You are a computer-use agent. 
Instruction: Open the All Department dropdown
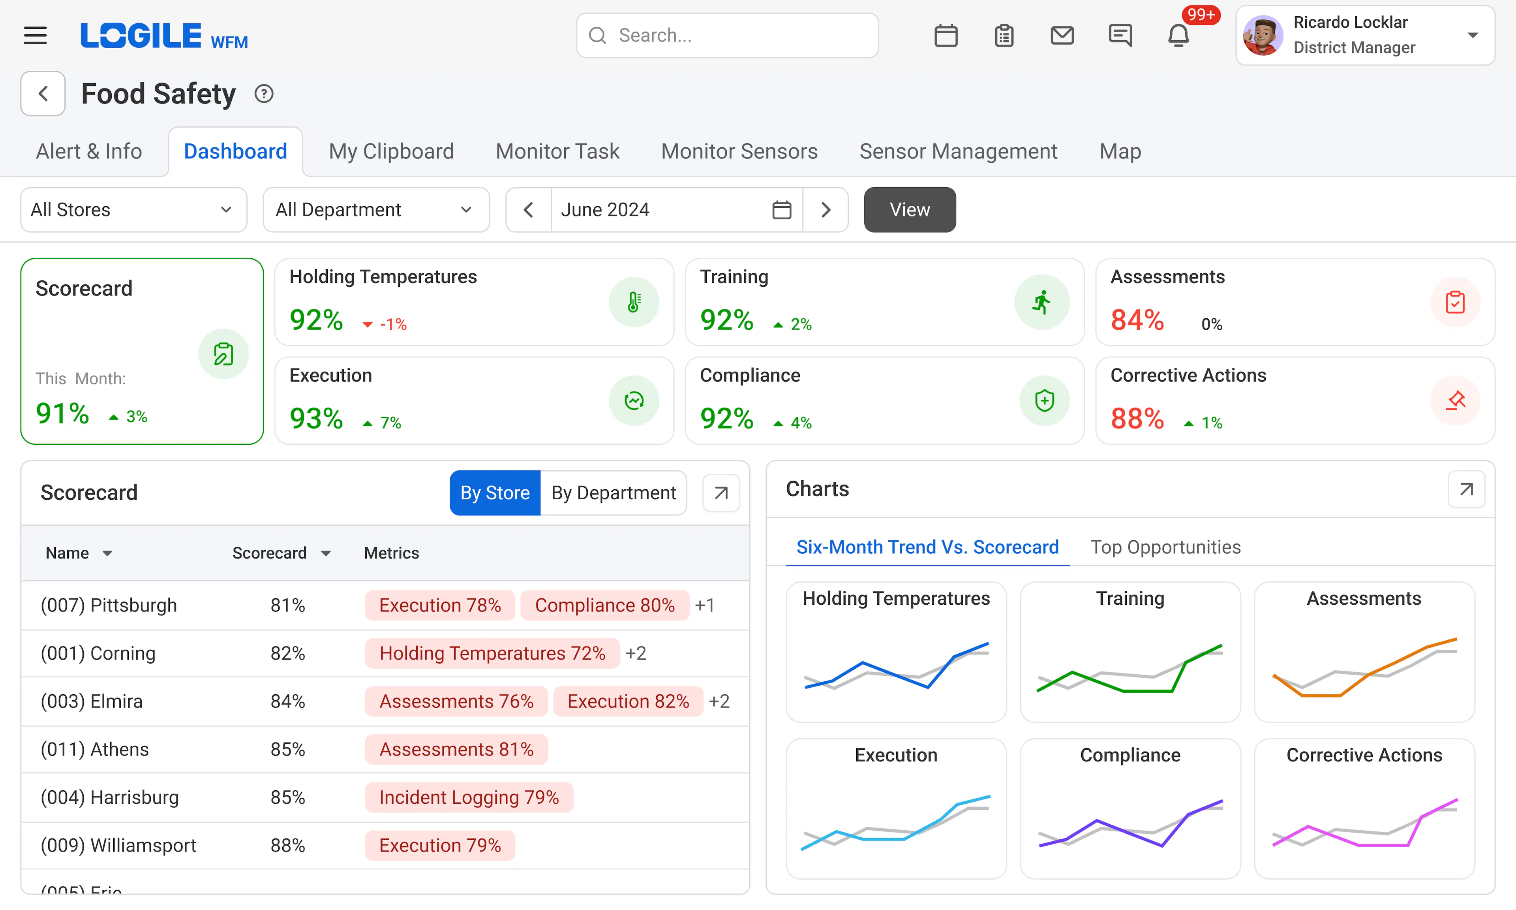(375, 209)
